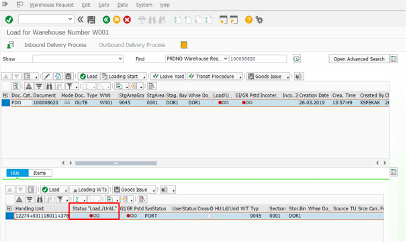The image size is (407, 242).
Task: Click the Refresh icon in upper grid toolbar
Action: [x=58, y=77]
